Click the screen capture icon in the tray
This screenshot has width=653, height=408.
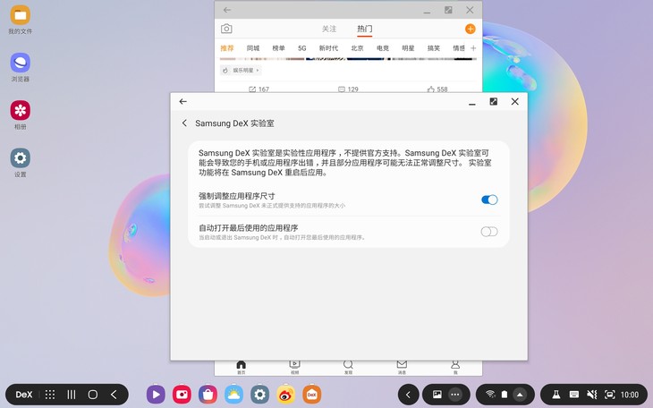[x=610, y=395]
